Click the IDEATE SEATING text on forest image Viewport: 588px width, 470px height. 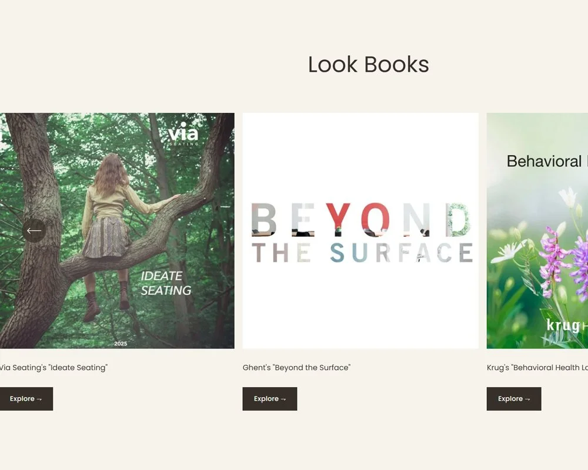pos(166,283)
